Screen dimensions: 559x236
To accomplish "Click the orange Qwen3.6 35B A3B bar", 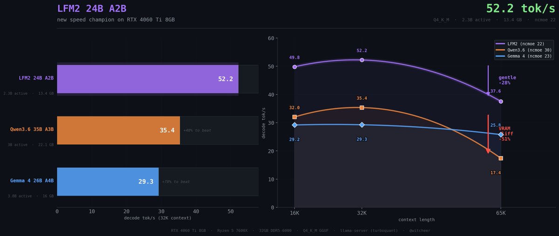I will pos(118,130).
